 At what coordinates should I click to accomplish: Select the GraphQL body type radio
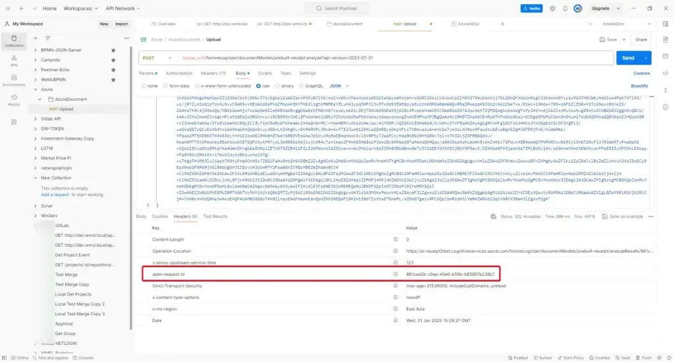301,86
